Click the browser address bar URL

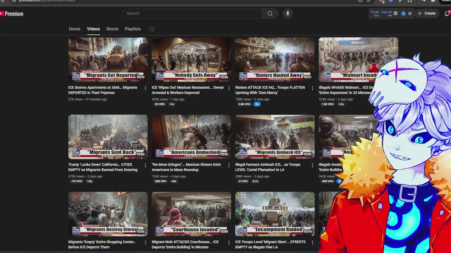click(x=47, y=1)
